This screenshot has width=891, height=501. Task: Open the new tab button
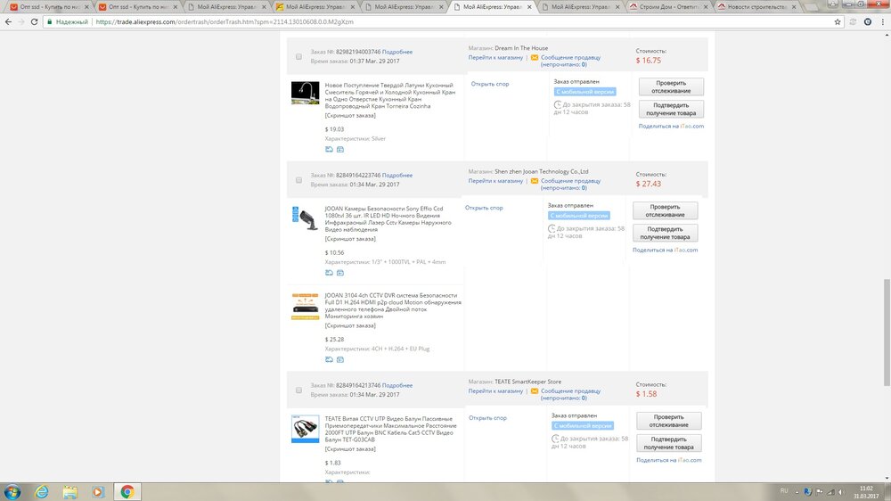pos(811,7)
